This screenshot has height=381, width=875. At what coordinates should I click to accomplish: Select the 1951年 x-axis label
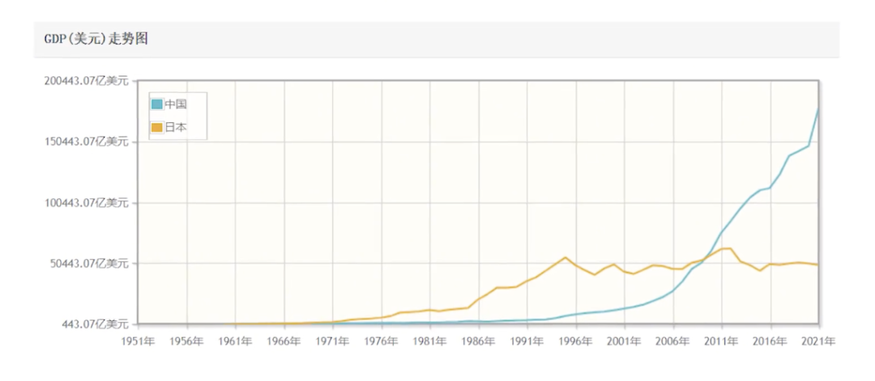pyautogui.click(x=138, y=341)
